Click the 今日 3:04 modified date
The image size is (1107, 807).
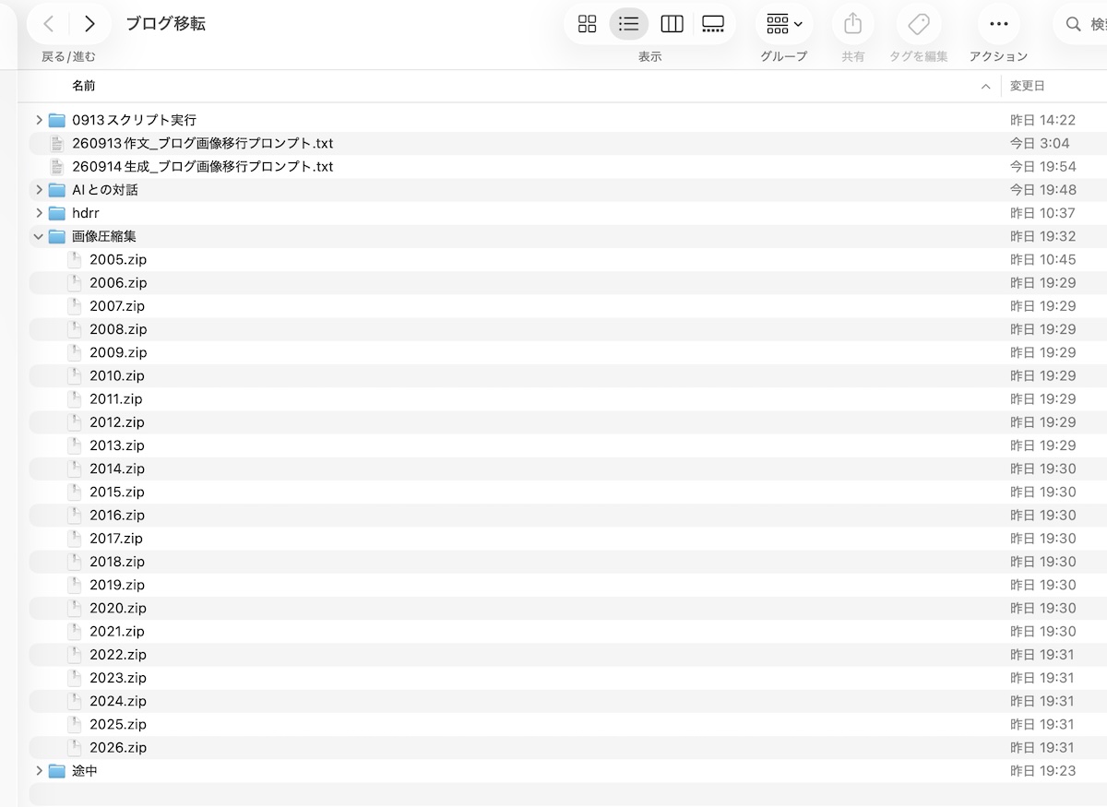point(1040,143)
